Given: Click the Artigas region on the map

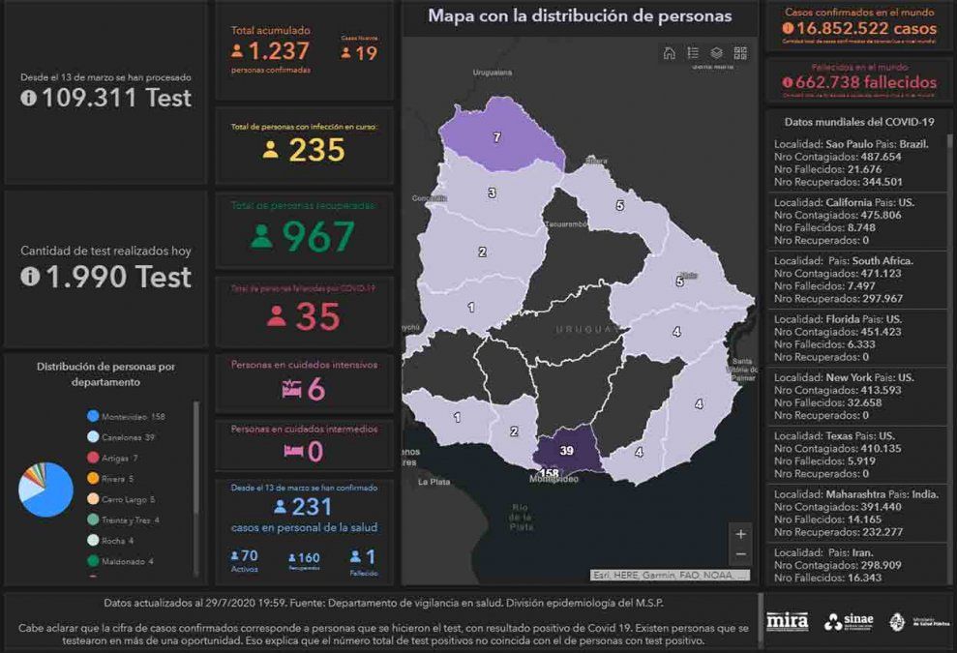Looking at the screenshot, I should coord(498,135).
